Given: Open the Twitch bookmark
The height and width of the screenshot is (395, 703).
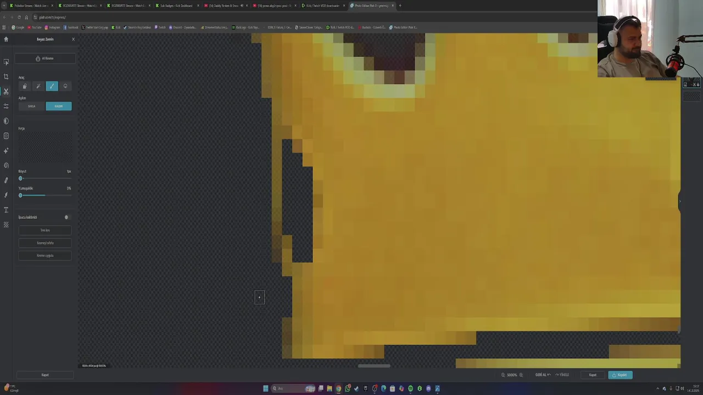Looking at the screenshot, I should pyautogui.click(x=160, y=27).
